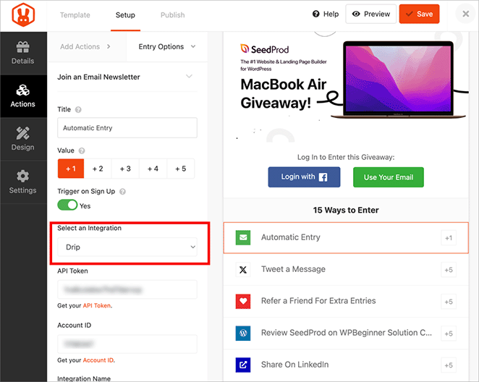The image size is (479, 382).
Task: Click the API Token input field
Action: pyautogui.click(x=127, y=289)
